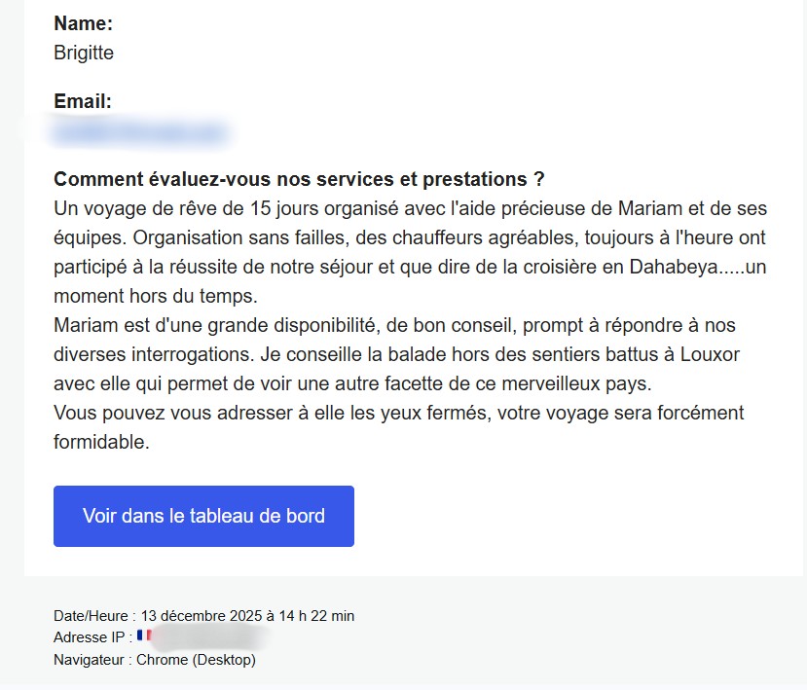Viewport: 807px width, 690px height.
Task: Click the name 'Brigitte'
Action: click(x=84, y=53)
